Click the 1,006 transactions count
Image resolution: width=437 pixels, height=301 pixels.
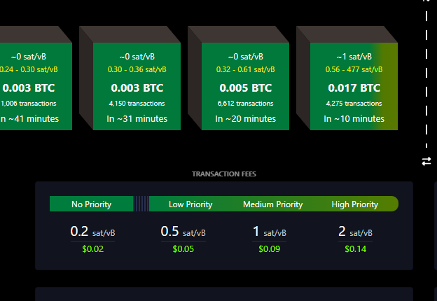click(x=29, y=104)
